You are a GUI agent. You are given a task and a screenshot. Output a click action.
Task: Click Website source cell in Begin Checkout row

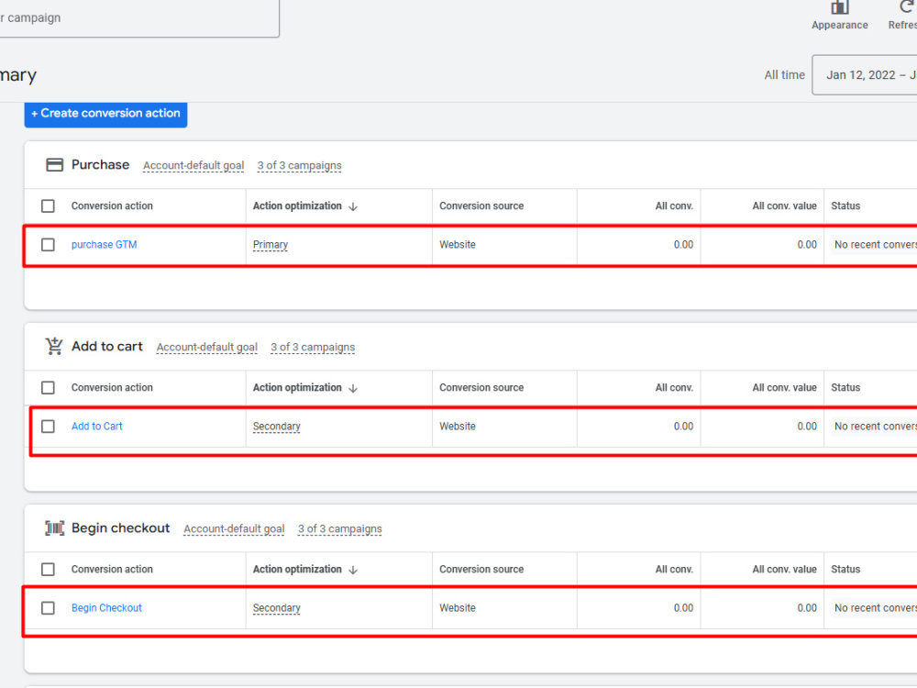click(458, 608)
